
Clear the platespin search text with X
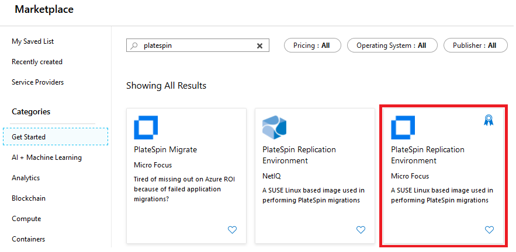point(260,45)
